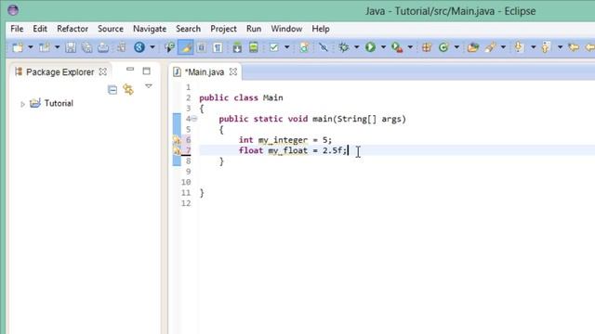595x334 pixels.
Task: Click the Open Type folder icon
Action: point(473,47)
